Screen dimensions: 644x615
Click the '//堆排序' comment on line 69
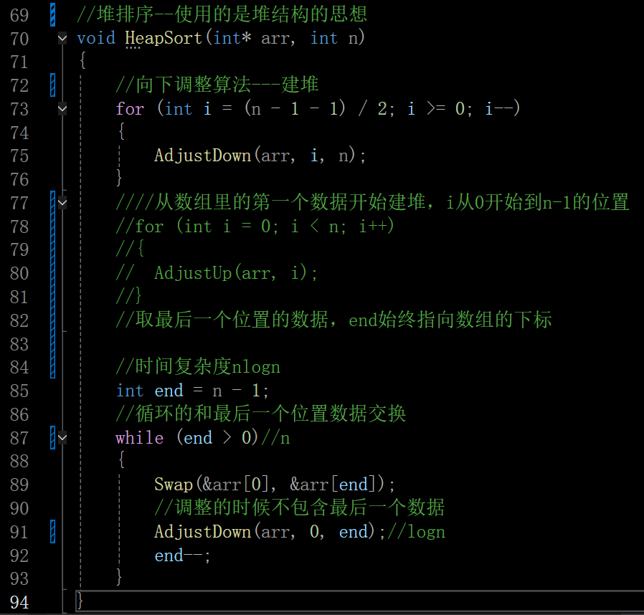222,14
